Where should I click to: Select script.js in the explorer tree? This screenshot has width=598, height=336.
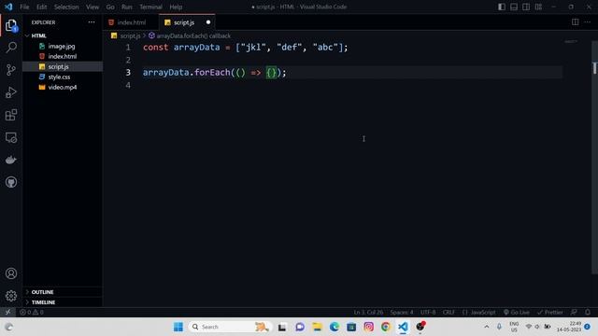pyautogui.click(x=58, y=66)
